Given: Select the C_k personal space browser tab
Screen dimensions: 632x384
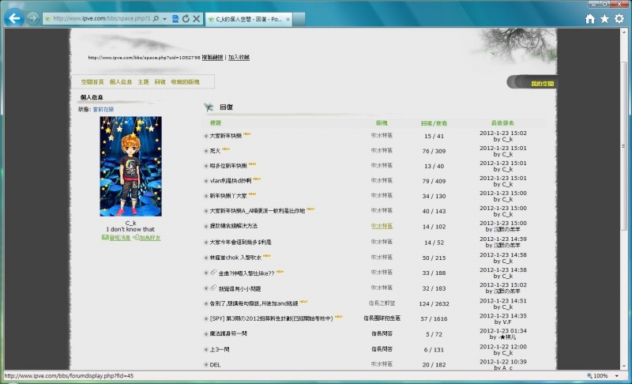Looking at the screenshot, I should (x=249, y=19).
